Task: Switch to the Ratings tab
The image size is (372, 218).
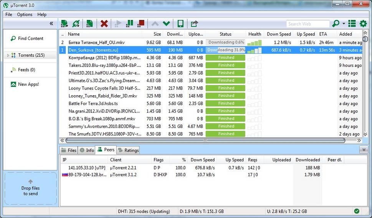Action: coord(128,150)
